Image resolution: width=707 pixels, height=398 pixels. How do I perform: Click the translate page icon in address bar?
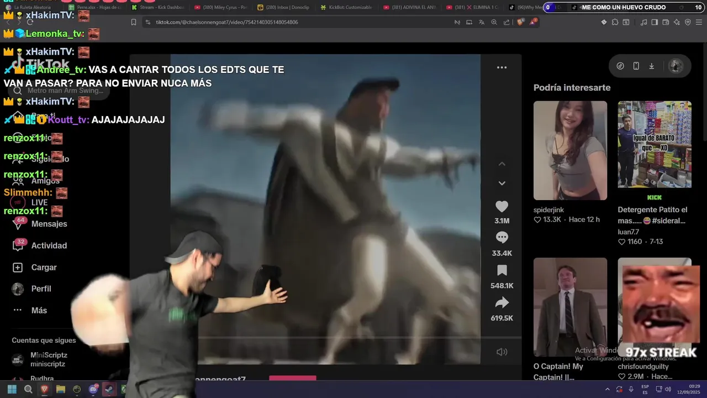[x=481, y=22]
